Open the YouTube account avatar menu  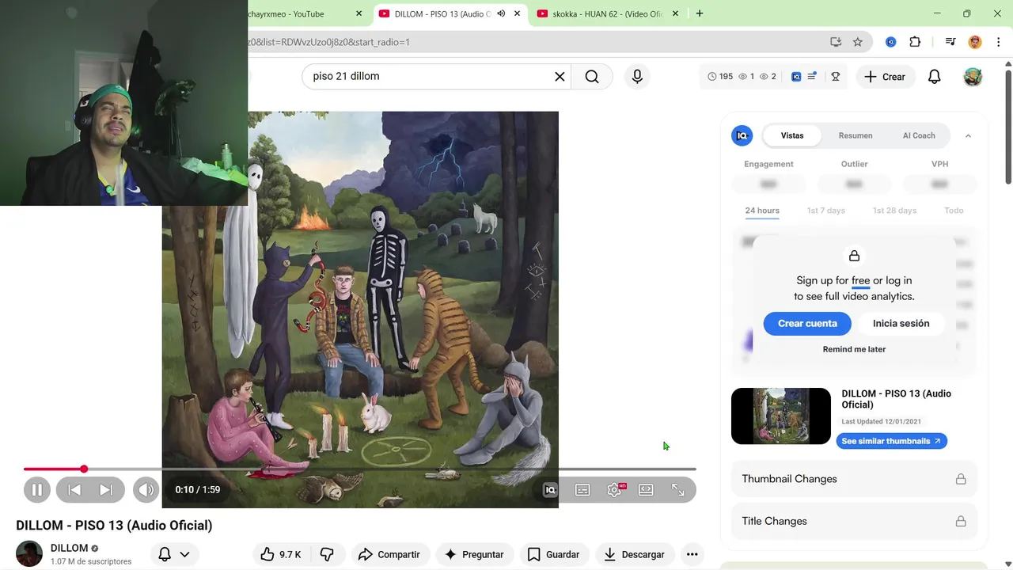click(x=973, y=77)
